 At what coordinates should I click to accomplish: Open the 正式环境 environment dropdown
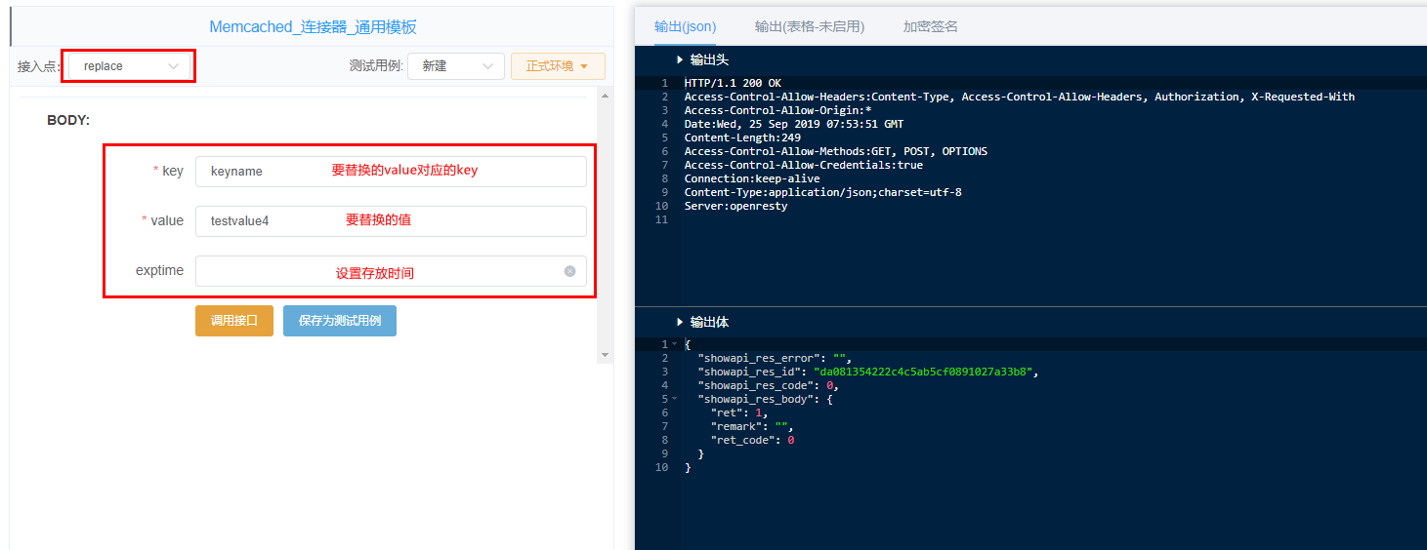558,66
